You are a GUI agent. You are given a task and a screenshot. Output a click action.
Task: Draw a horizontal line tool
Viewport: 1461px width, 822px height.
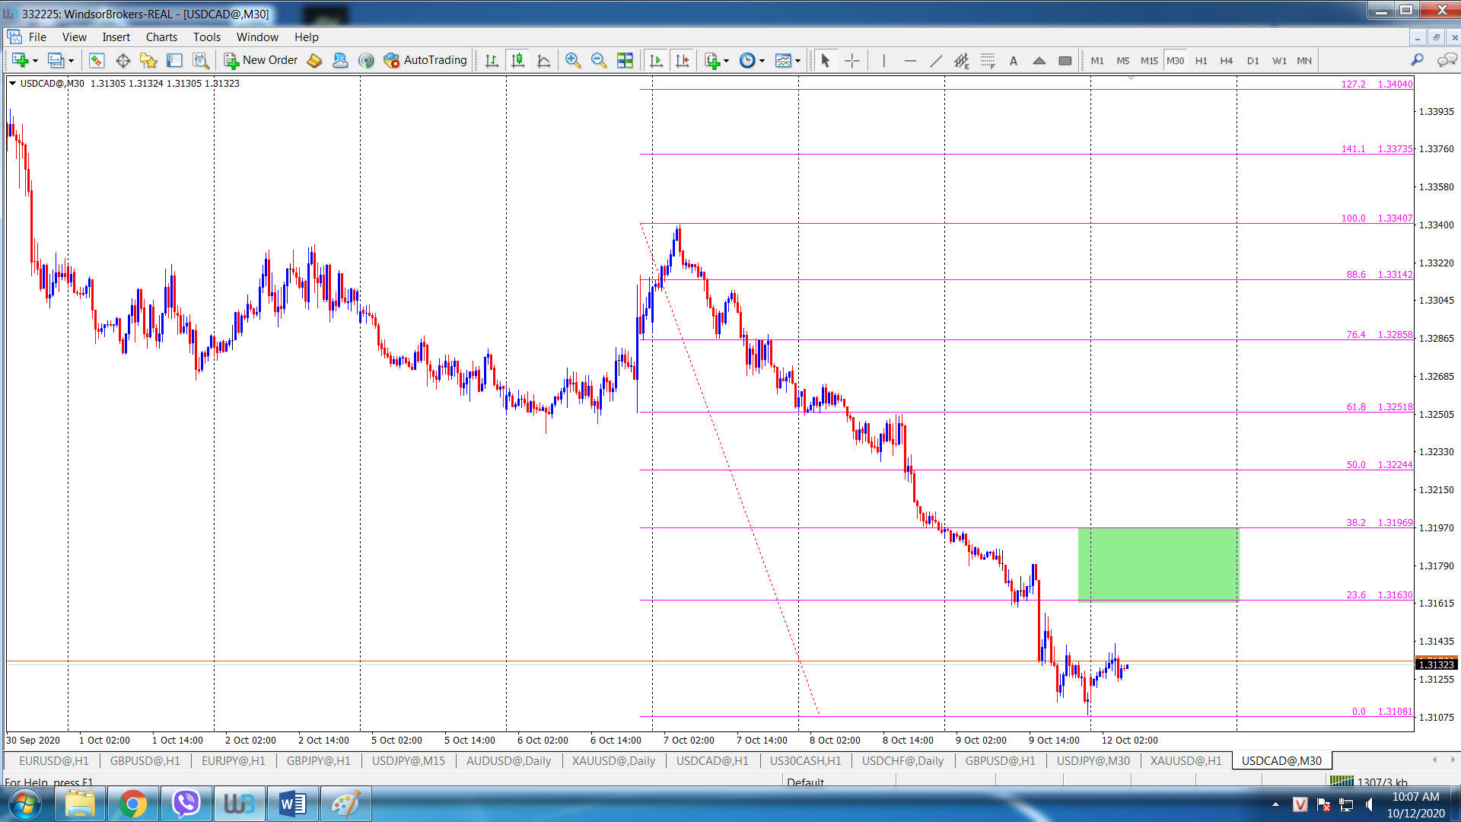909,61
